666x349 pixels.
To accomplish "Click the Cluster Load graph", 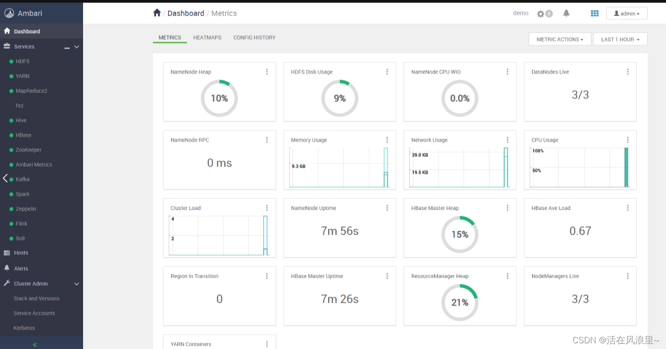I will click(x=219, y=235).
